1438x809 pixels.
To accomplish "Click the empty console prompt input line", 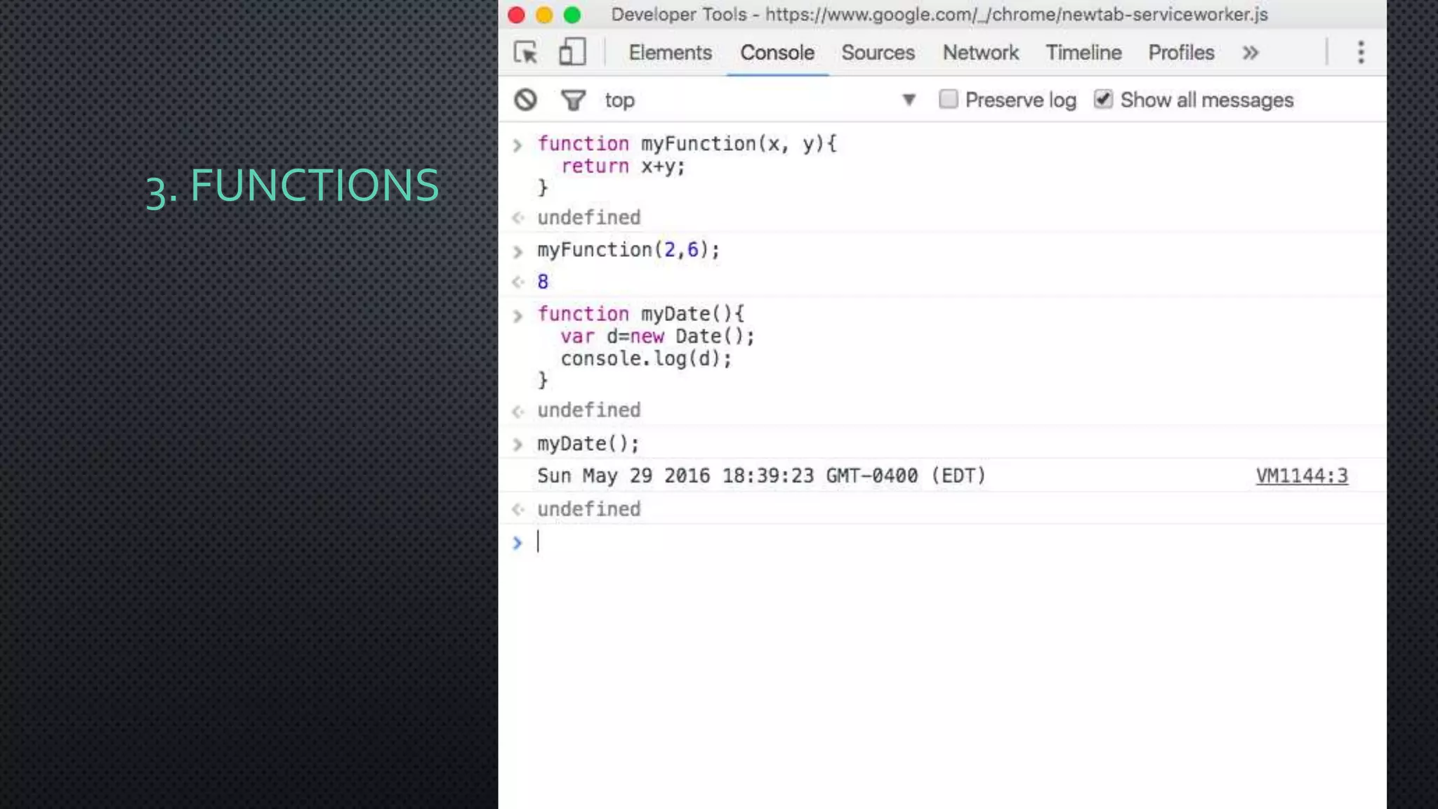I will (941, 542).
